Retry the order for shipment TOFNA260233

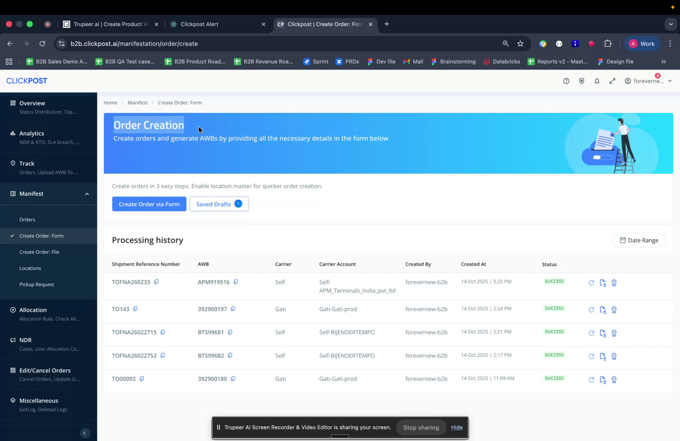[x=591, y=282]
